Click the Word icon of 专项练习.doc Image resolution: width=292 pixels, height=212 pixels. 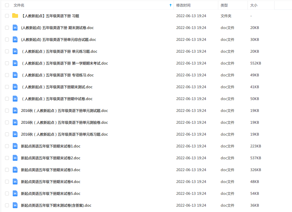click(15, 75)
